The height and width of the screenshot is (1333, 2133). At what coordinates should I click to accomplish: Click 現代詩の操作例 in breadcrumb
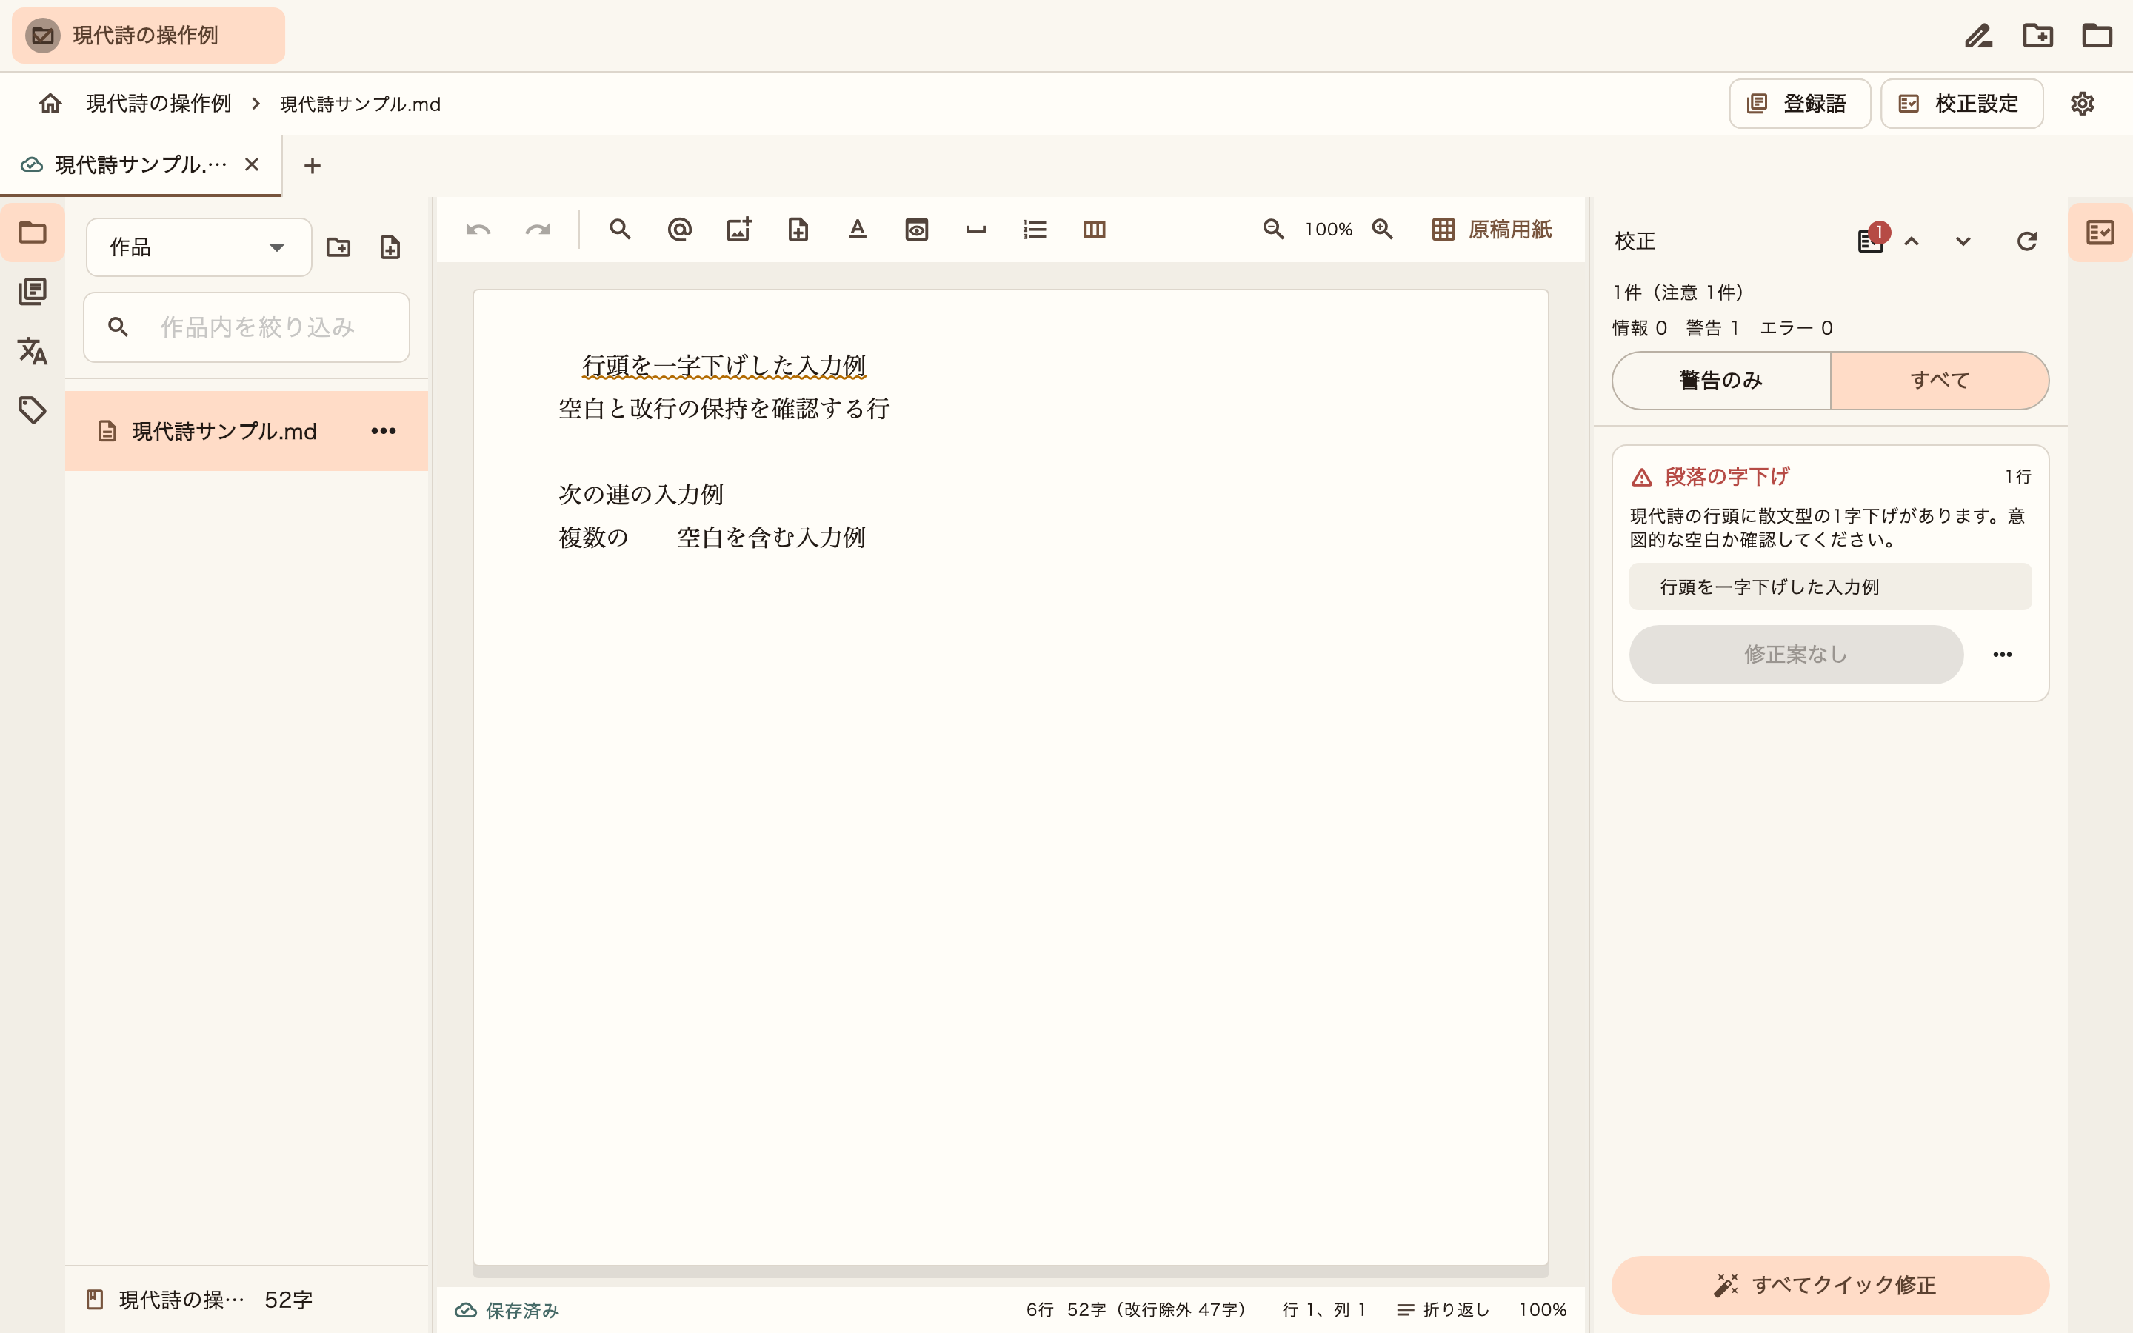158,104
